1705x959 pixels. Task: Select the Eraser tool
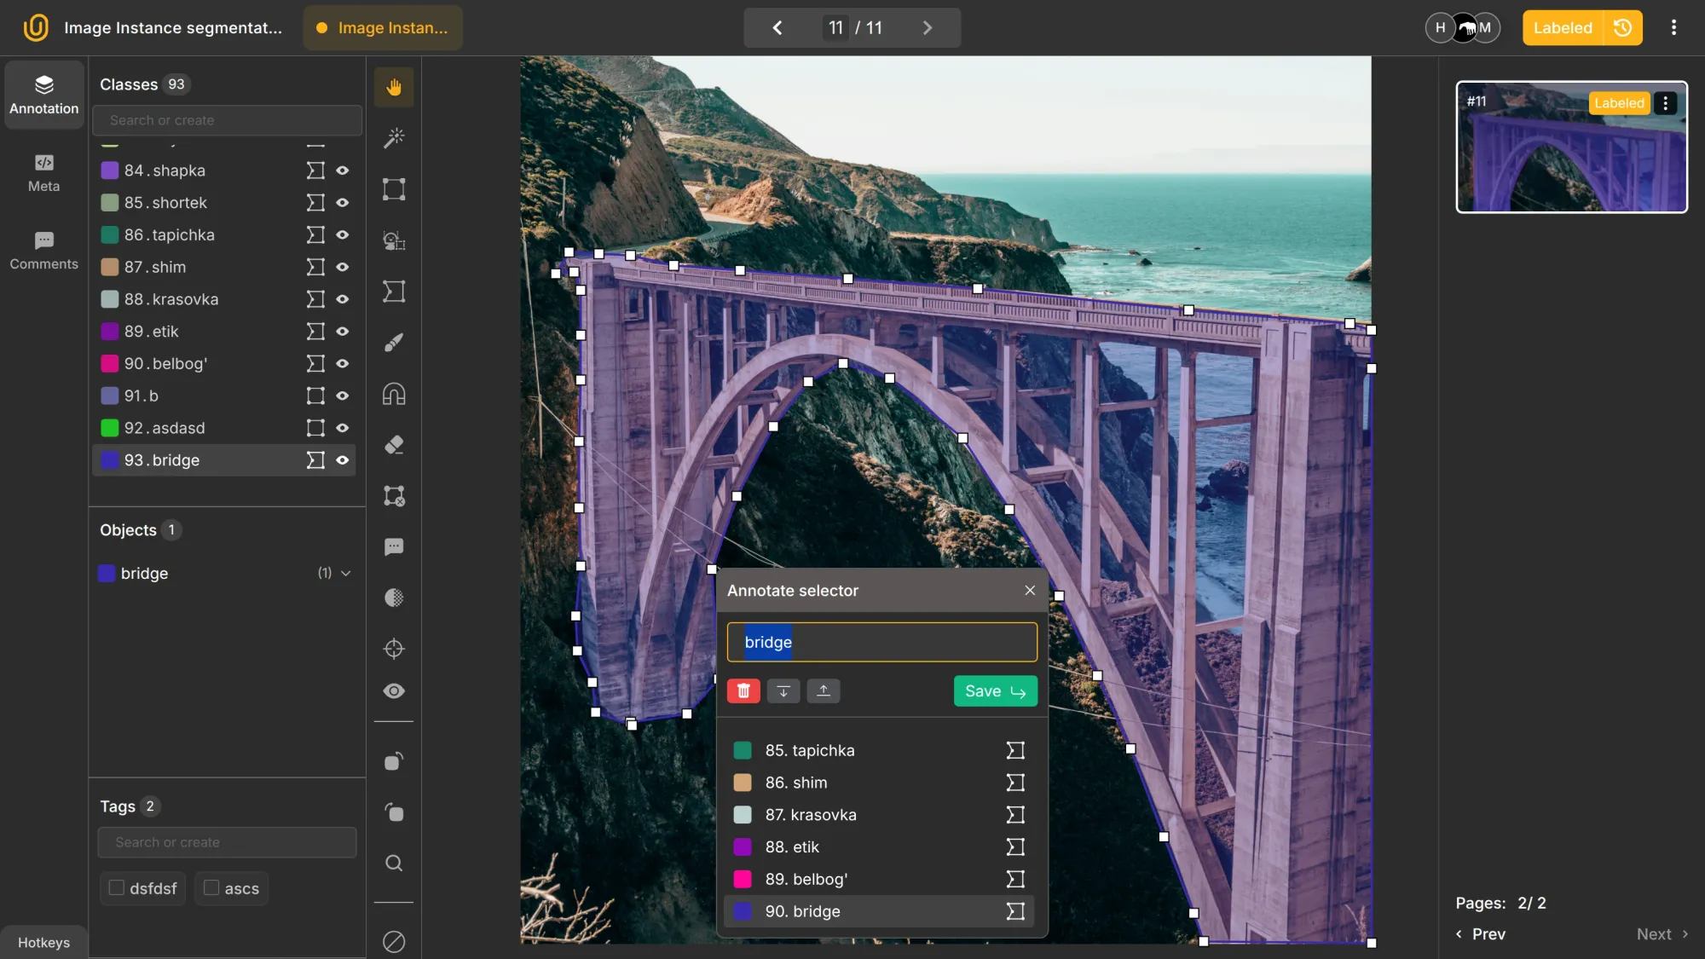tap(393, 444)
